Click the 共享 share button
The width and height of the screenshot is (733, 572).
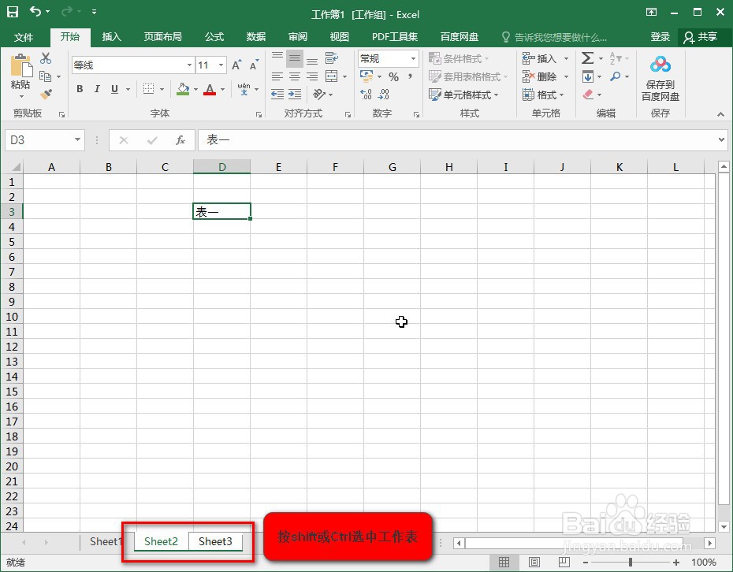(700, 37)
